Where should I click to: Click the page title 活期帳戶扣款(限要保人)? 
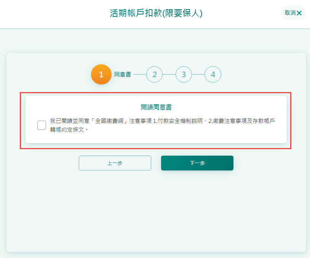(155, 14)
